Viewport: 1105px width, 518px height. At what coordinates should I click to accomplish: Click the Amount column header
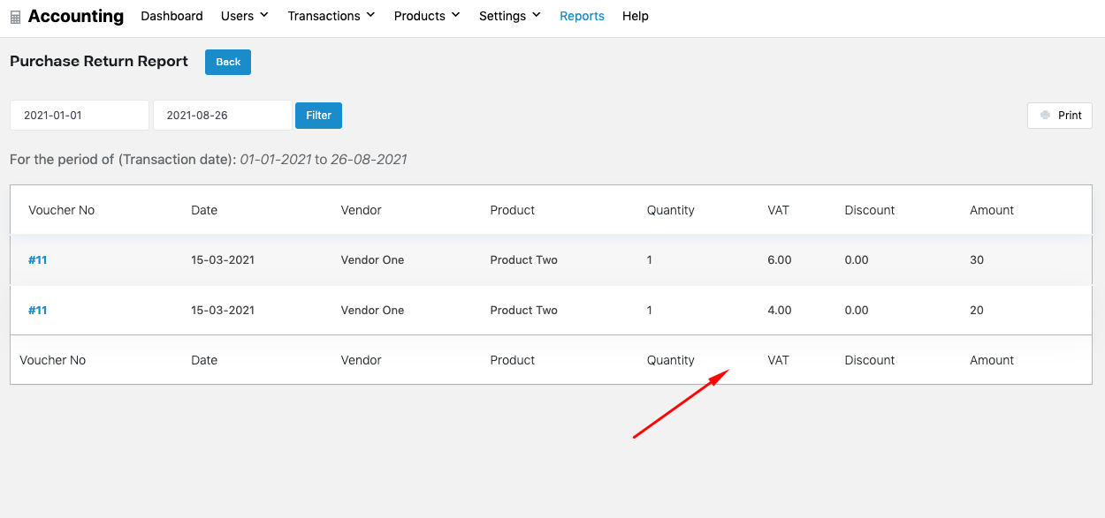pos(992,210)
